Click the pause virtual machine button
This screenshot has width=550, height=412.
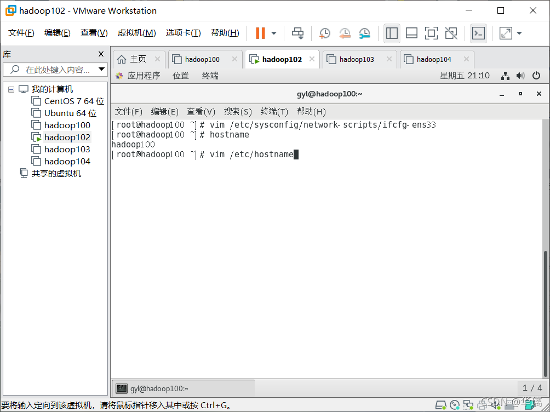[260, 33]
